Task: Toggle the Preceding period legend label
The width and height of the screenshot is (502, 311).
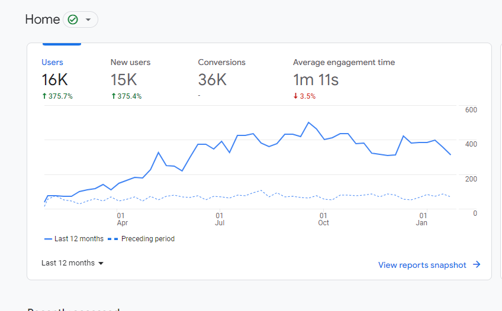Action: pos(147,239)
